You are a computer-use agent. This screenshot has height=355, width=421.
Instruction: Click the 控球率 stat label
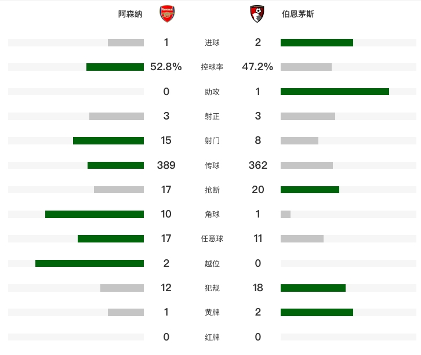click(212, 67)
